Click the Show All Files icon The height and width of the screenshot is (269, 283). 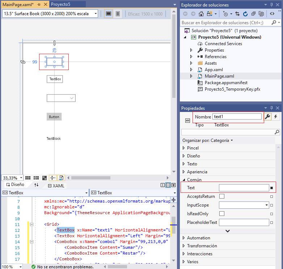pos(261,14)
